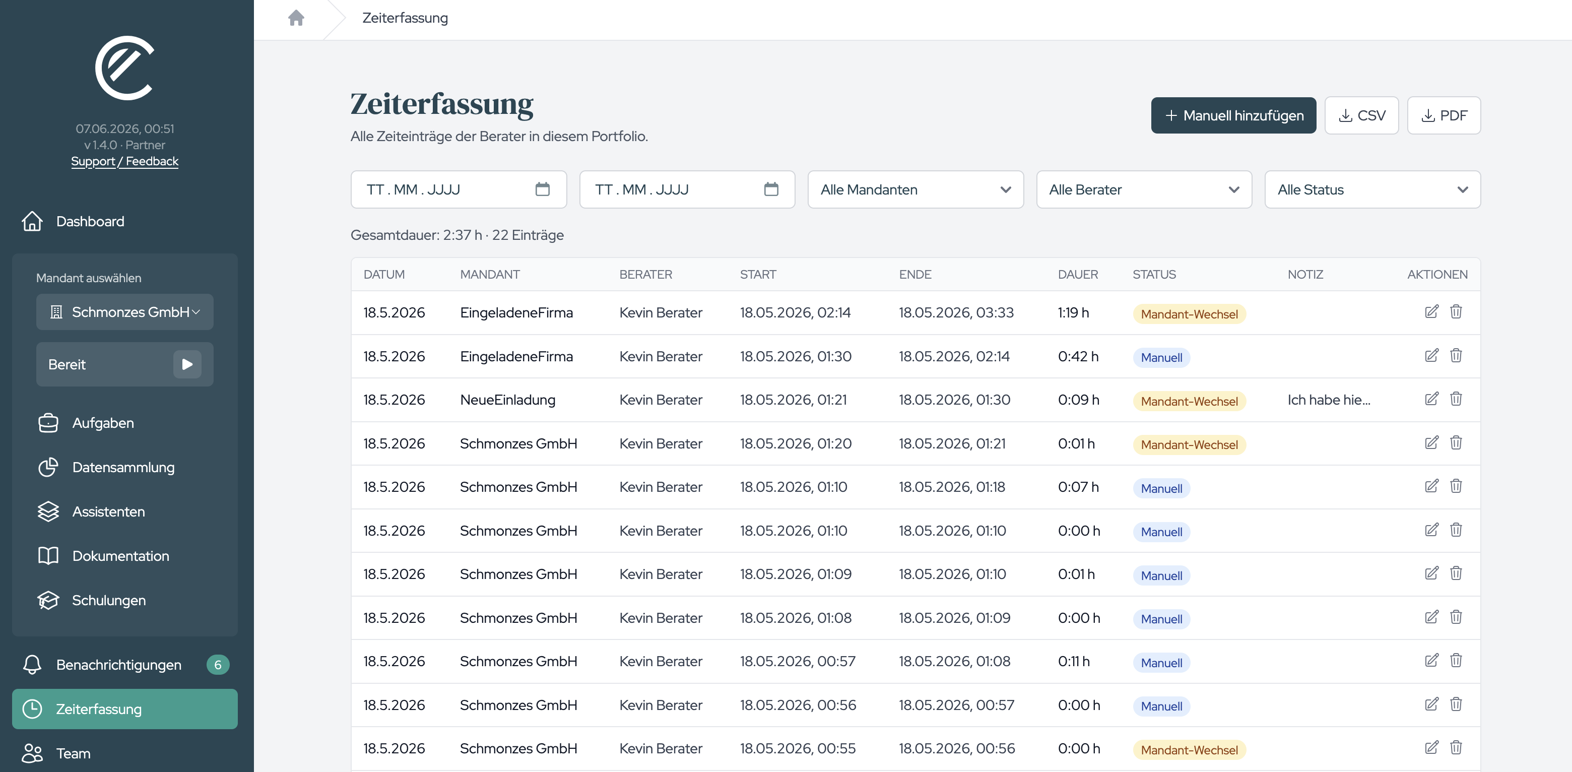Delete the 02:14 EingeladeneFirma entry
This screenshot has width=1572, height=772.
click(1456, 312)
